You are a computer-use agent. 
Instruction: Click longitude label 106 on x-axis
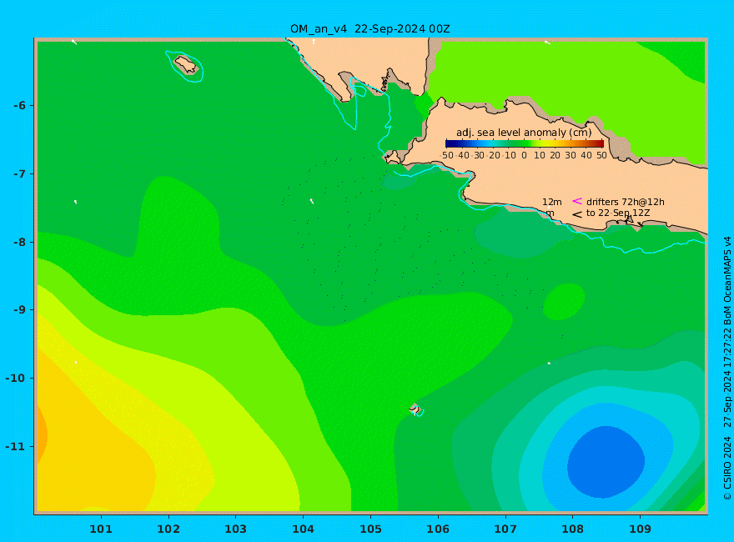(x=438, y=529)
